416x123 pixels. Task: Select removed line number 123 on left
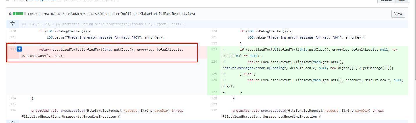point(13,50)
